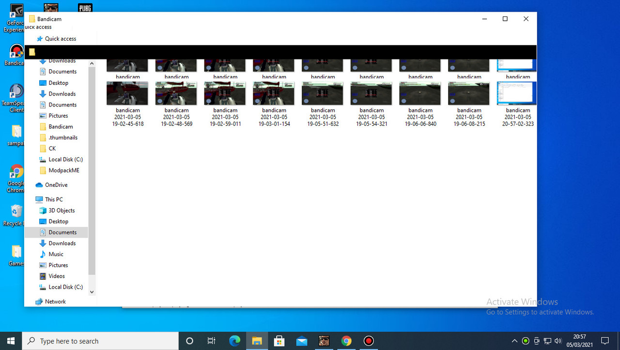Screen dimensions: 620x350
Task: Launch Microsoft Edge from the taskbar
Action: [234, 341]
